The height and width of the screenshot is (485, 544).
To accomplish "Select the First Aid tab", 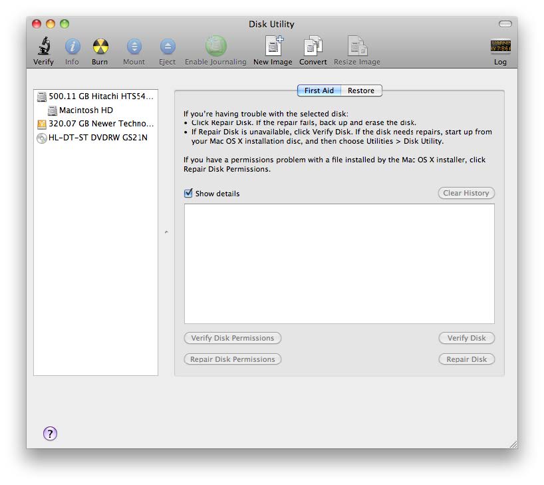I will coord(319,90).
